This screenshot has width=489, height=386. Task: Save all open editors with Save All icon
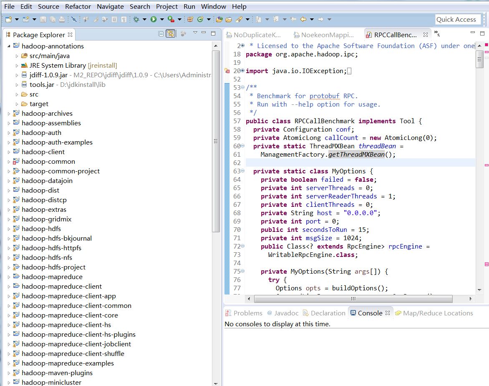[x=53, y=19]
